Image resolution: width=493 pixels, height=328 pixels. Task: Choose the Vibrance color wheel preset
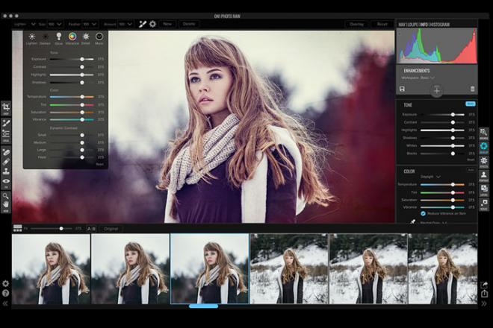72,37
